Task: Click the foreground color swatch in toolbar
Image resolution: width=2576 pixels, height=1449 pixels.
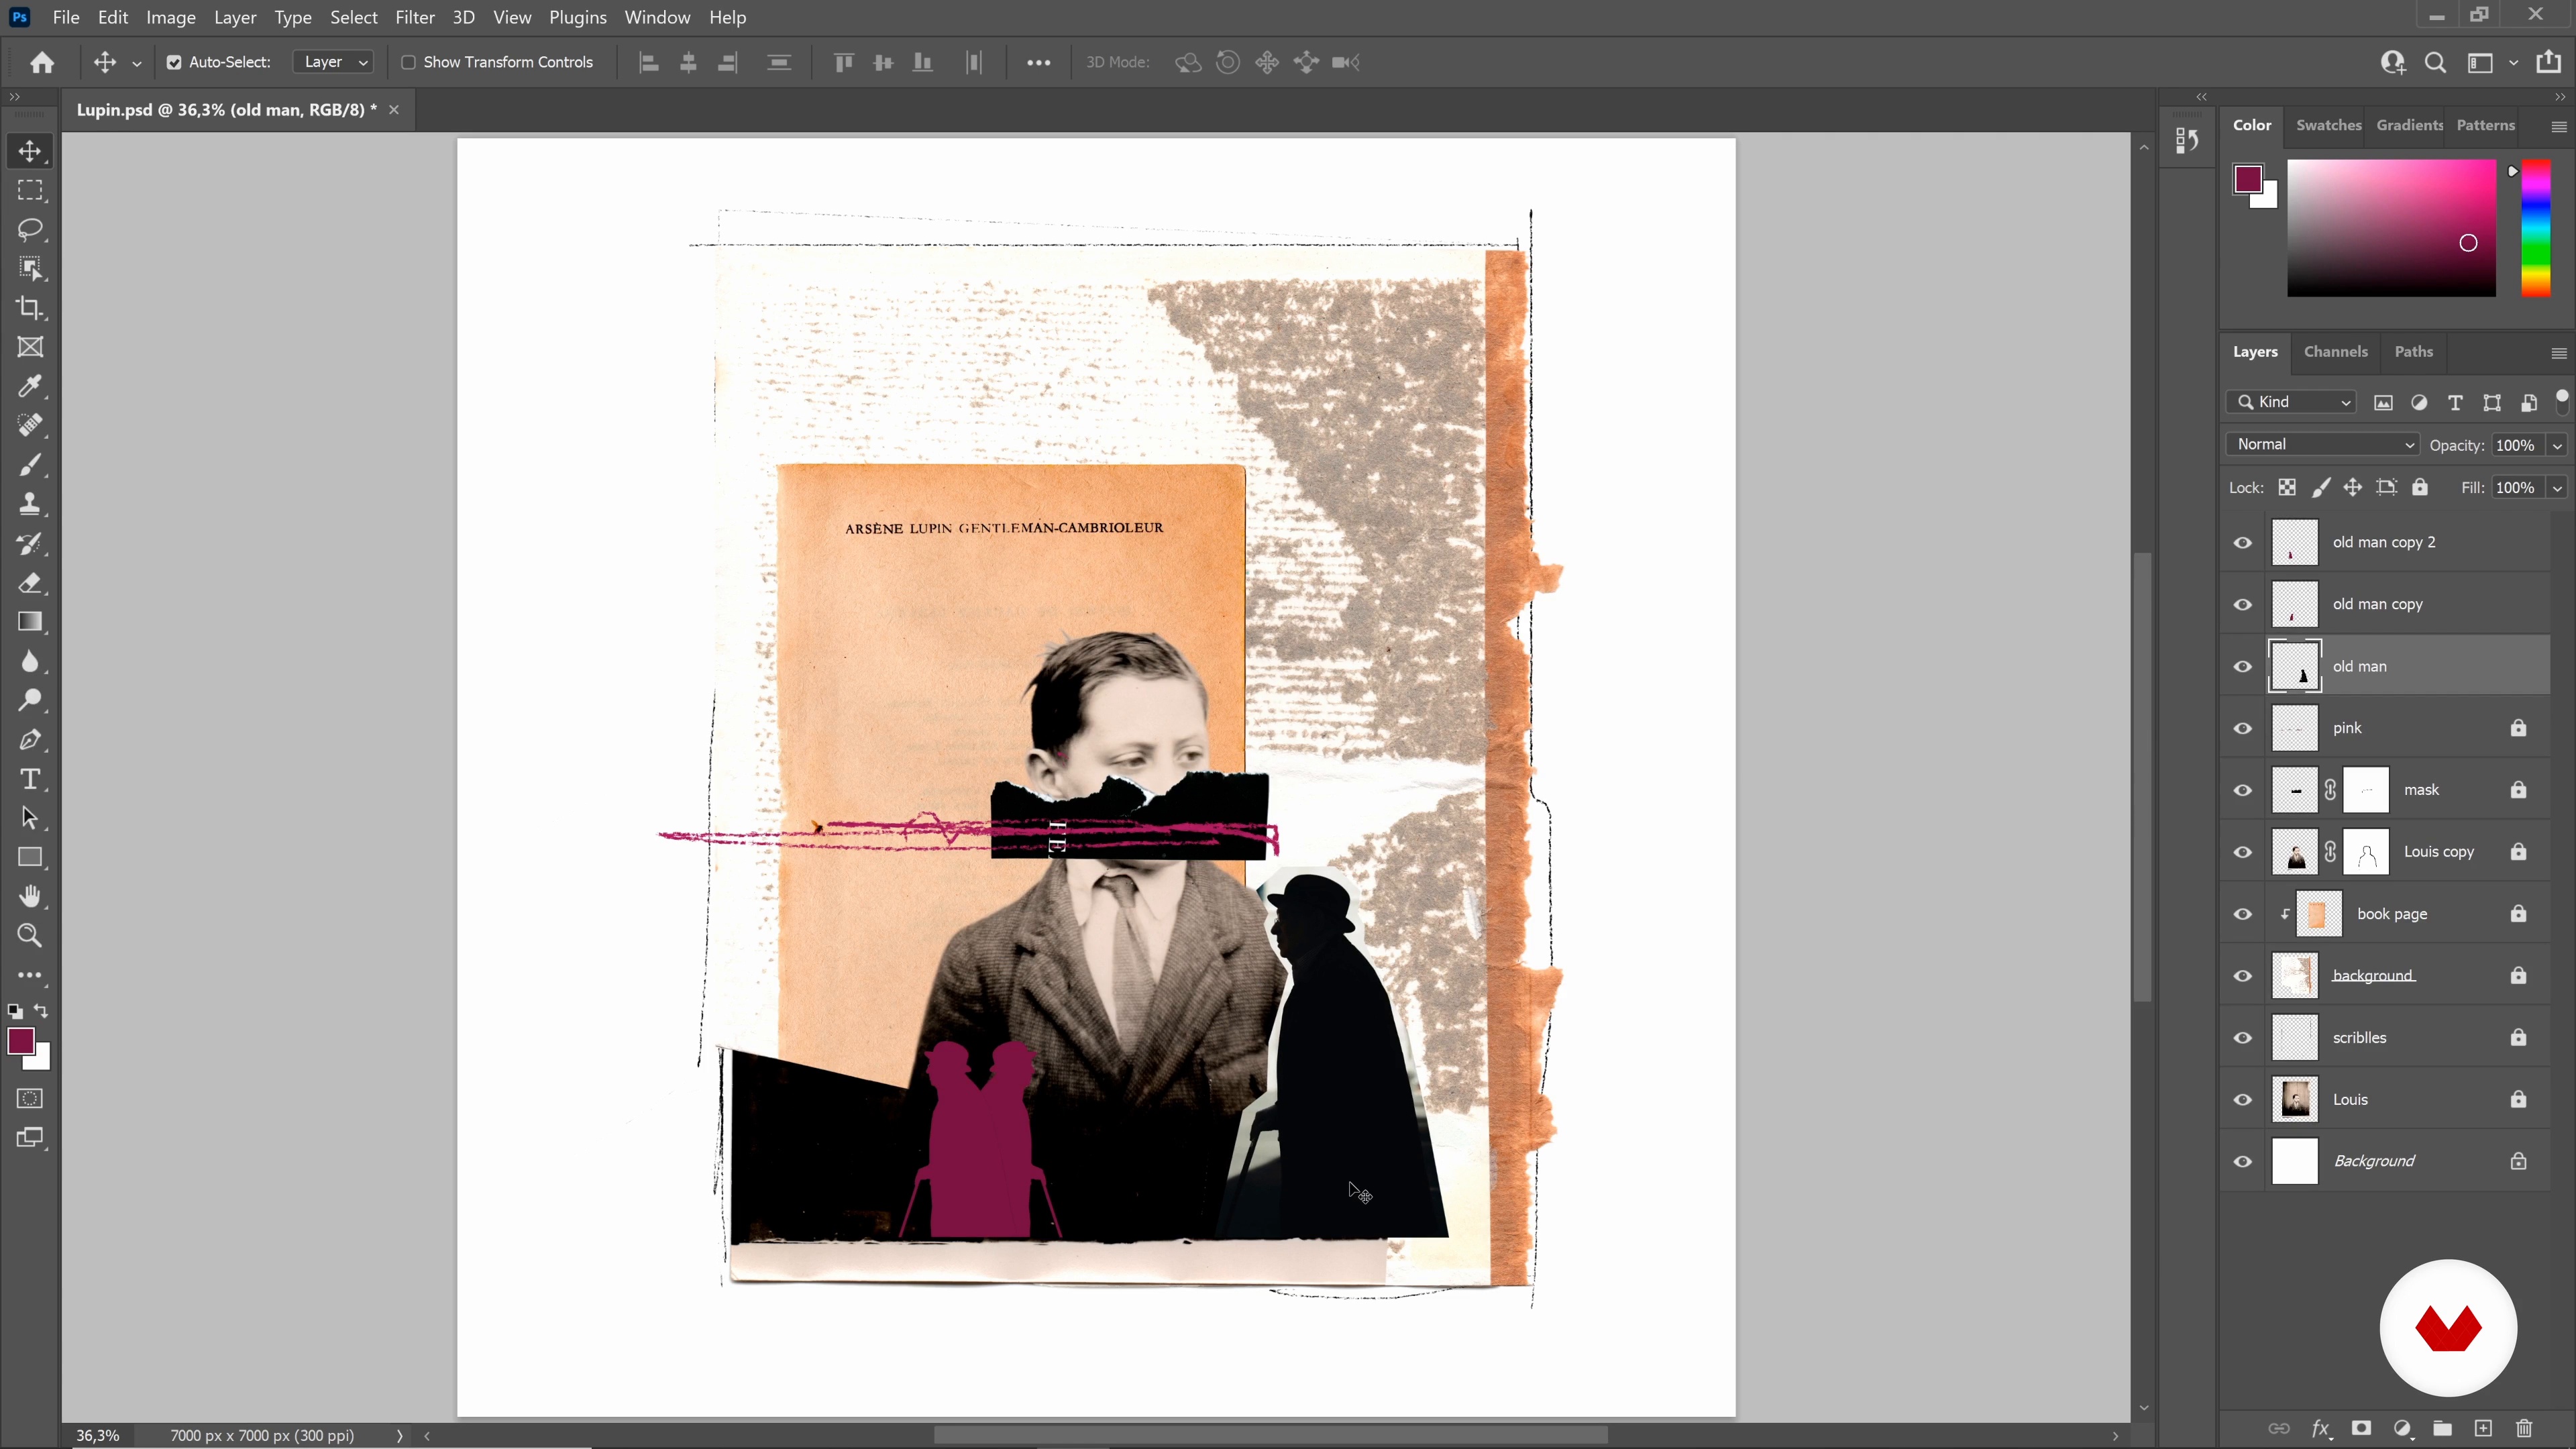Action: coord(21,1042)
